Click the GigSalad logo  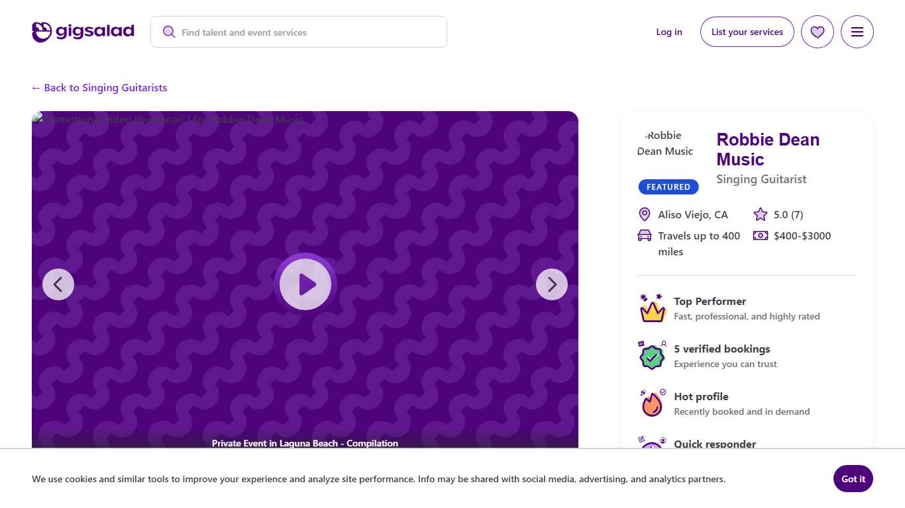83,32
